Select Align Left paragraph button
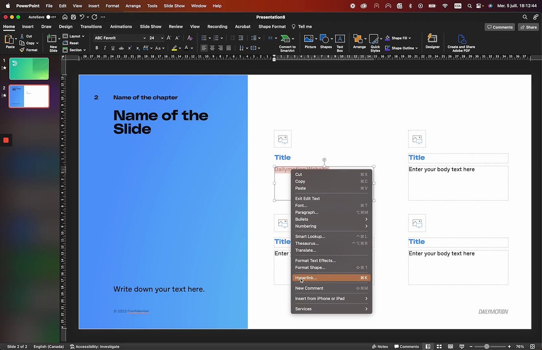This screenshot has height=350, width=542. click(204, 48)
